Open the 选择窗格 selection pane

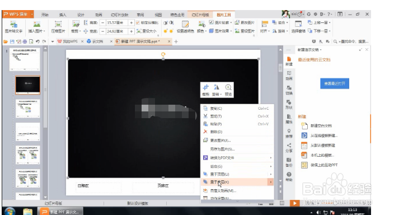coord(298,27)
